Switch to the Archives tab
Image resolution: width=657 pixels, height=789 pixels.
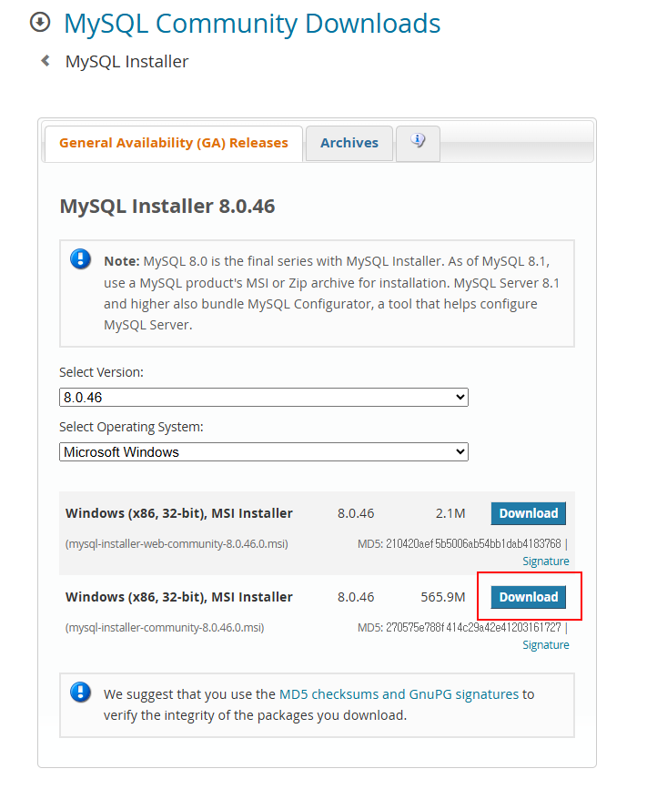tap(349, 144)
